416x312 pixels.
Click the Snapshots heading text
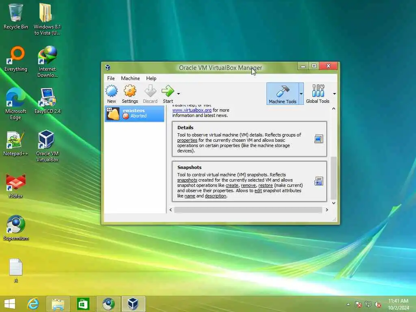(x=189, y=167)
